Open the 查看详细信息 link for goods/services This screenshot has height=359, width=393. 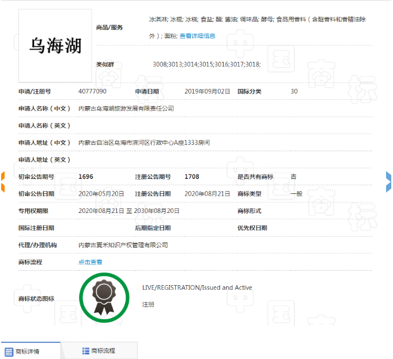click(x=197, y=36)
